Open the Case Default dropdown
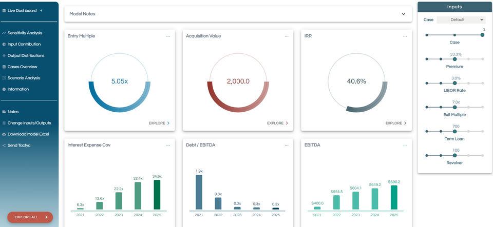 coord(461,20)
